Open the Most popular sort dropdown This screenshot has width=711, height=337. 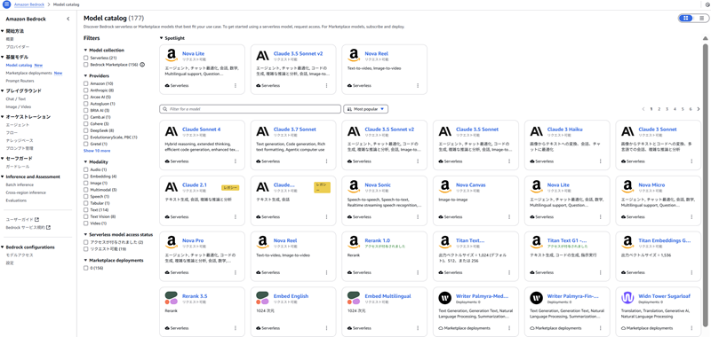tap(366, 109)
